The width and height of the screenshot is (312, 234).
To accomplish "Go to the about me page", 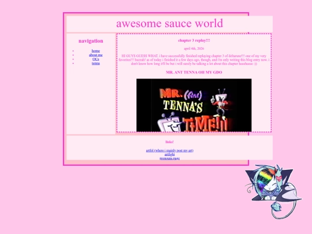I will [x=96, y=55].
